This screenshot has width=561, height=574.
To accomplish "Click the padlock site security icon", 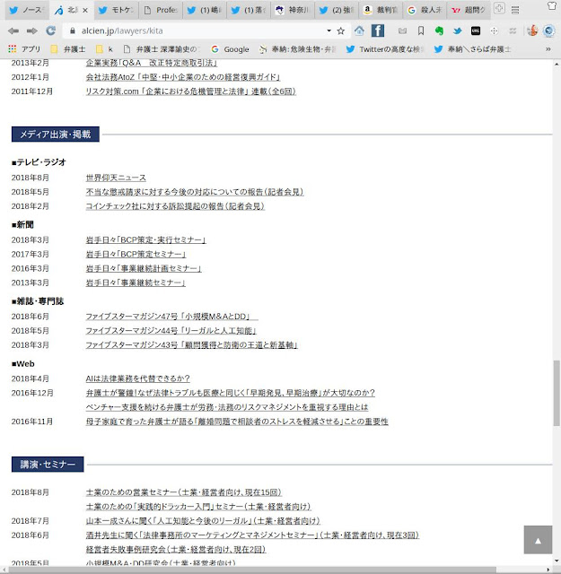I will [73, 31].
